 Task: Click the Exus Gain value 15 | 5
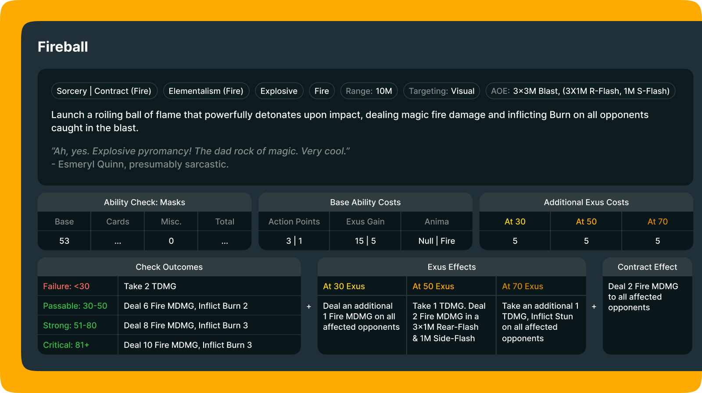tap(365, 241)
